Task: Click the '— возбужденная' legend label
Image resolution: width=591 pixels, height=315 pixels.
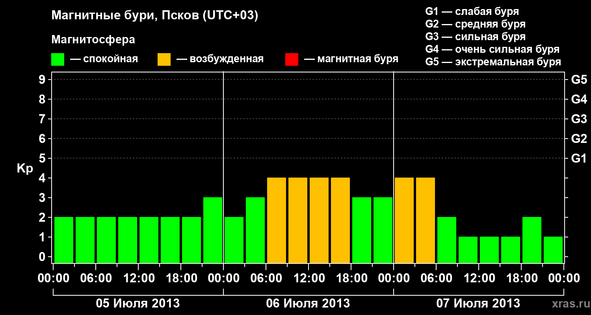Action: [220, 59]
